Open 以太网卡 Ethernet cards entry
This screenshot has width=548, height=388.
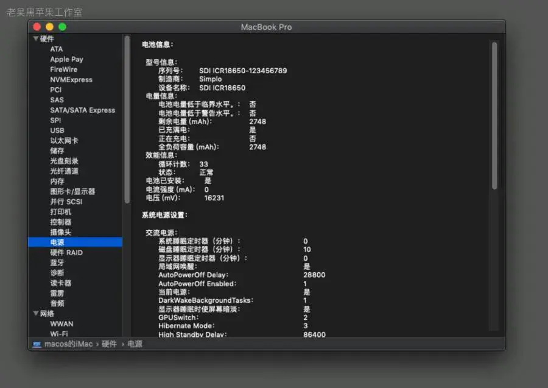pos(64,140)
